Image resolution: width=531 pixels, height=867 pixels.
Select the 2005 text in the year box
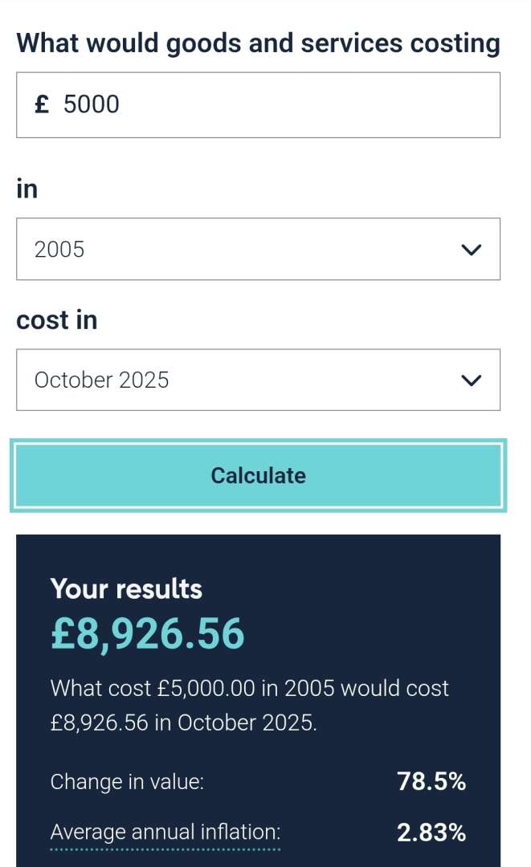pyautogui.click(x=59, y=250)
